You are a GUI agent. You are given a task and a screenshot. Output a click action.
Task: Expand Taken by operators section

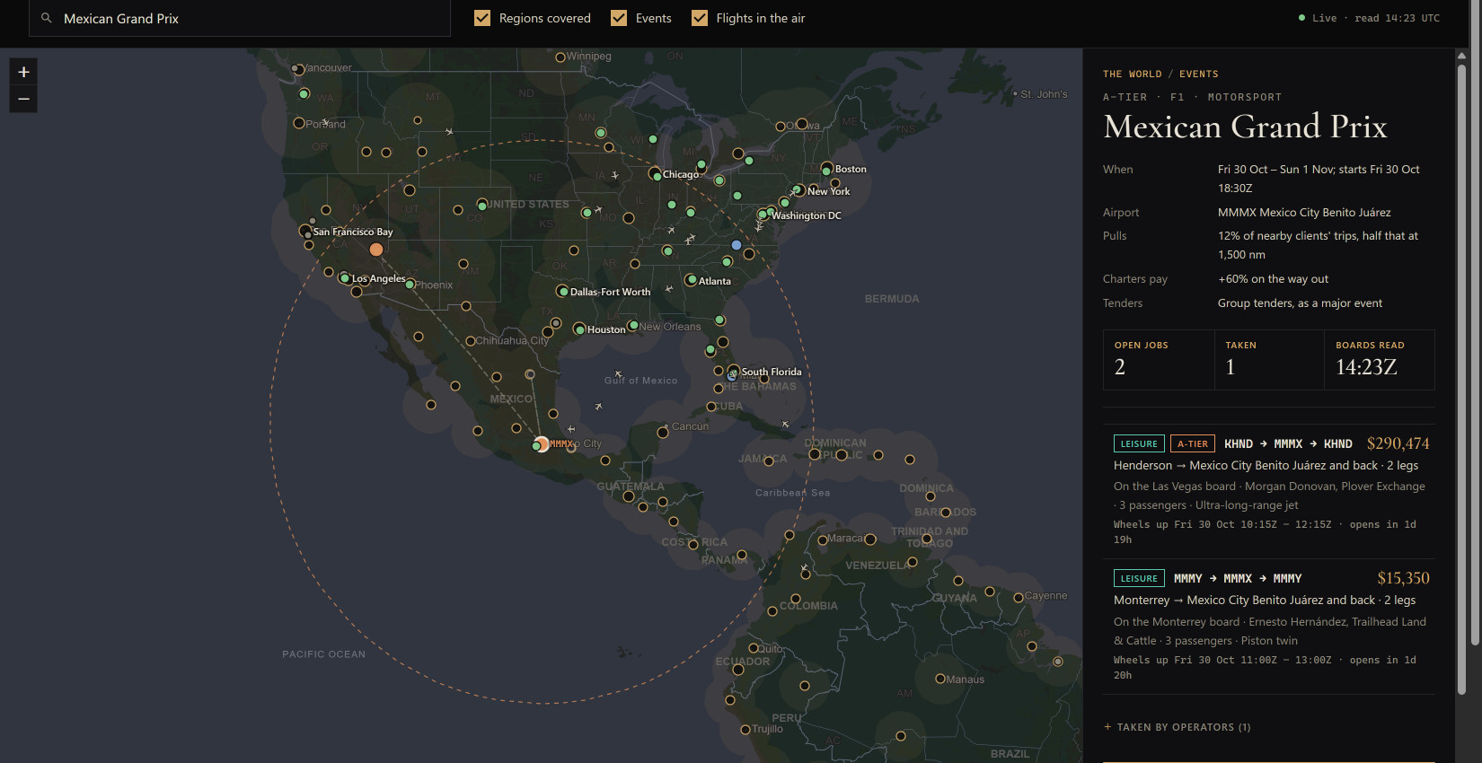coord(1177,727)
